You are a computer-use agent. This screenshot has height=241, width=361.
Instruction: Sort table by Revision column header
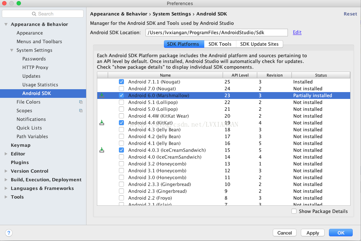[x=275, y=75]
